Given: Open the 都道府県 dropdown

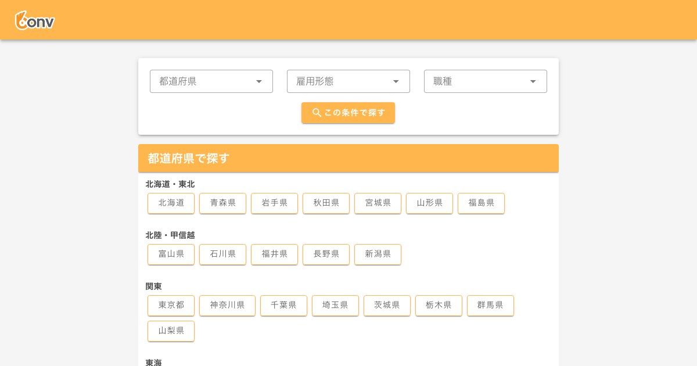Looking at the screenshot, I should coord(211,81).
